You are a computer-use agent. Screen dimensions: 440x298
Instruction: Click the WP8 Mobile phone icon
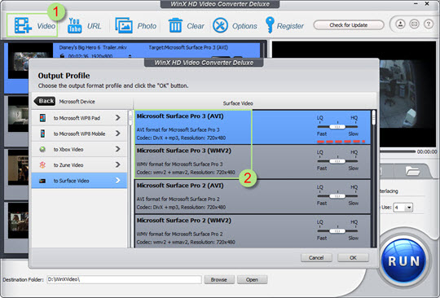point(42,134)
